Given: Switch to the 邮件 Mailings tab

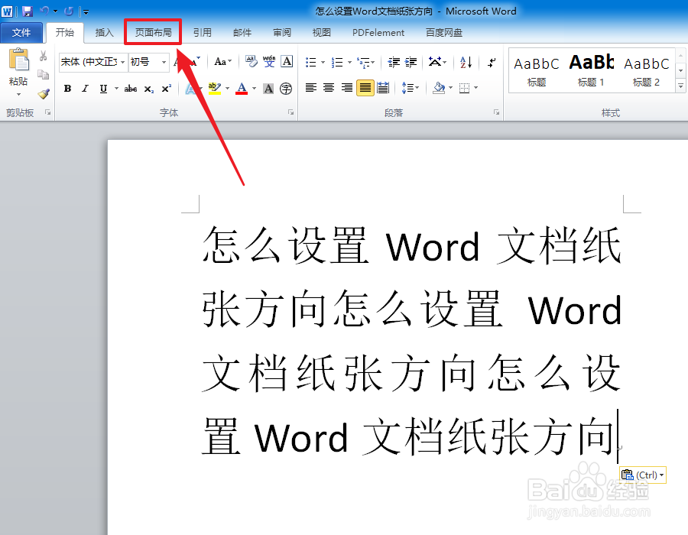Looking at the screenshot, I should click(x=242, y=32).
